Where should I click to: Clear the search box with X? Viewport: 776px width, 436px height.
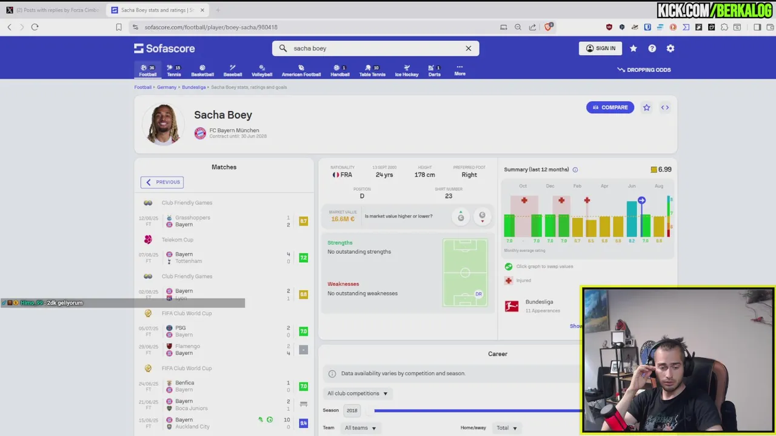coord(468,48)
